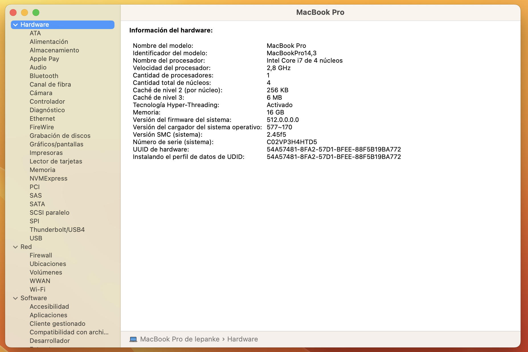
Task: Select the Software category heading
Action: (34, 298)
